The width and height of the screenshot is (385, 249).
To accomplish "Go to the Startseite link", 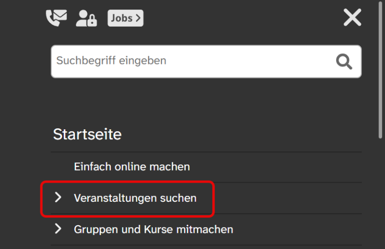I will click(87, 134).
